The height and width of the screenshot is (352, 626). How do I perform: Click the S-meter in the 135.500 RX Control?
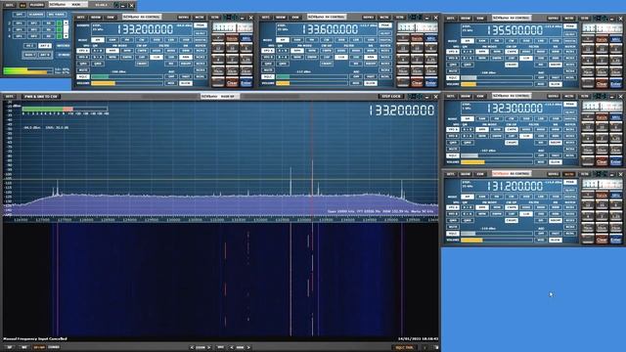pyautogui.click(x=603, y=28)
